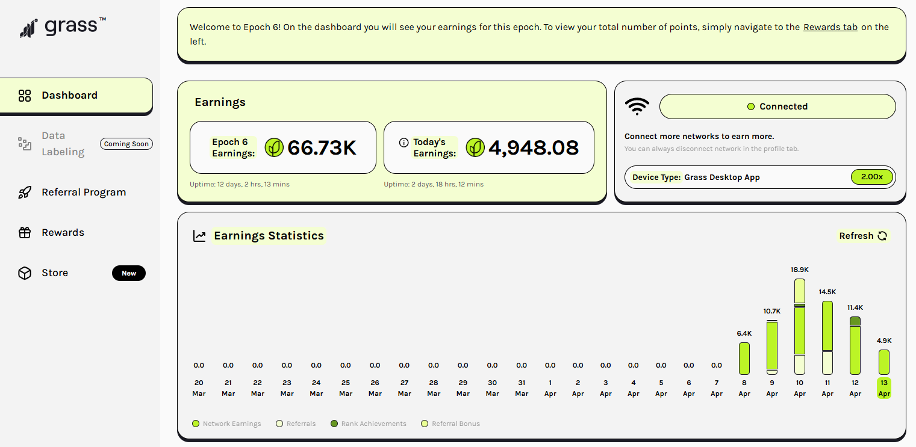The width and height of the screenshot is (916, 447).
Task: Click the Refresh circular arrows icon
Action: pyautogui.click(x=882, y=236)
